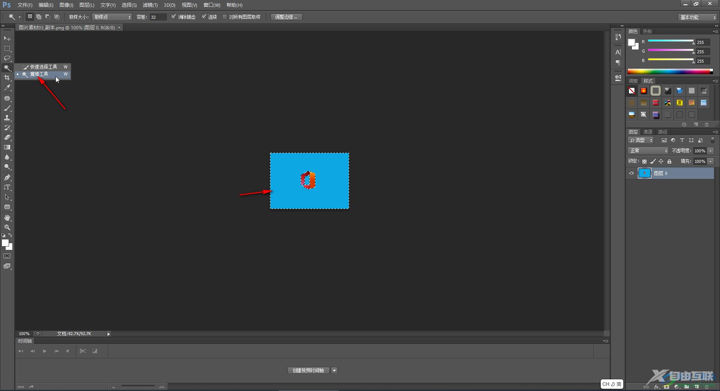Toggle lock transparent pixels
This screenshot has height=391, width=720.
tap(644, 161)
